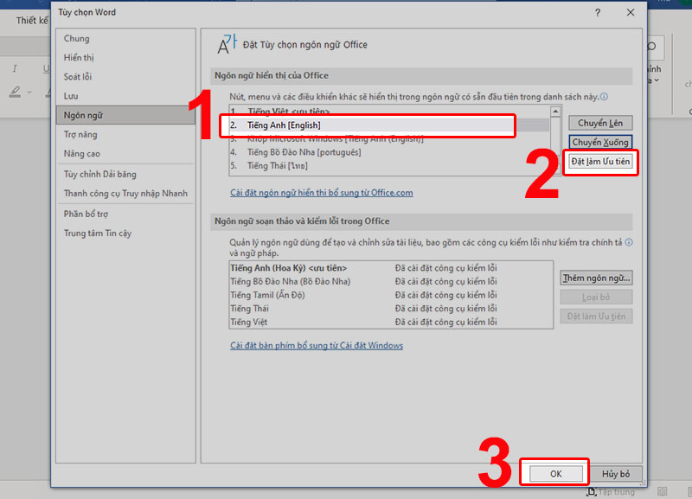Open the Trợ năng options category
The width and height of the screenshot is (692, 499).
coord(125,135)
